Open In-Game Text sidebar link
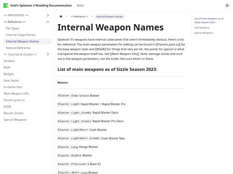233x174 pixels. [13, 87]
